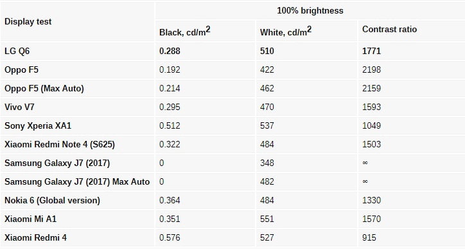Click the Black, cd/m2 column header

point(184,31)
